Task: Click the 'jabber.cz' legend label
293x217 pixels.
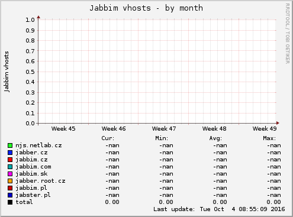Action: [31, 153]
